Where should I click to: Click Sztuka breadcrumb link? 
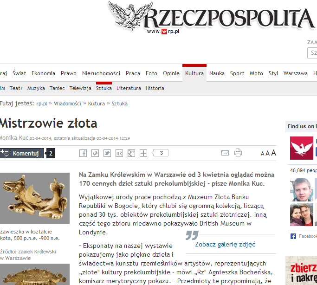pyautogui.click(x=120, y=104)
